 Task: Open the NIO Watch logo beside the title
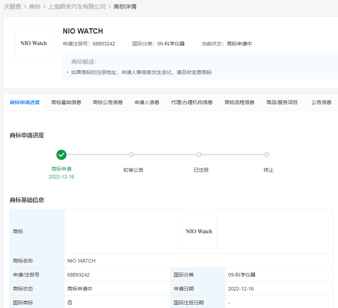tap(33, 43)
